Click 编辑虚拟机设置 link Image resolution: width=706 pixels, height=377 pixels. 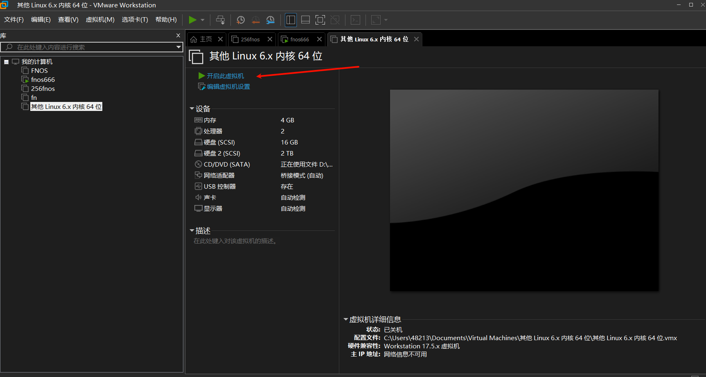click(x=228, y=86)
